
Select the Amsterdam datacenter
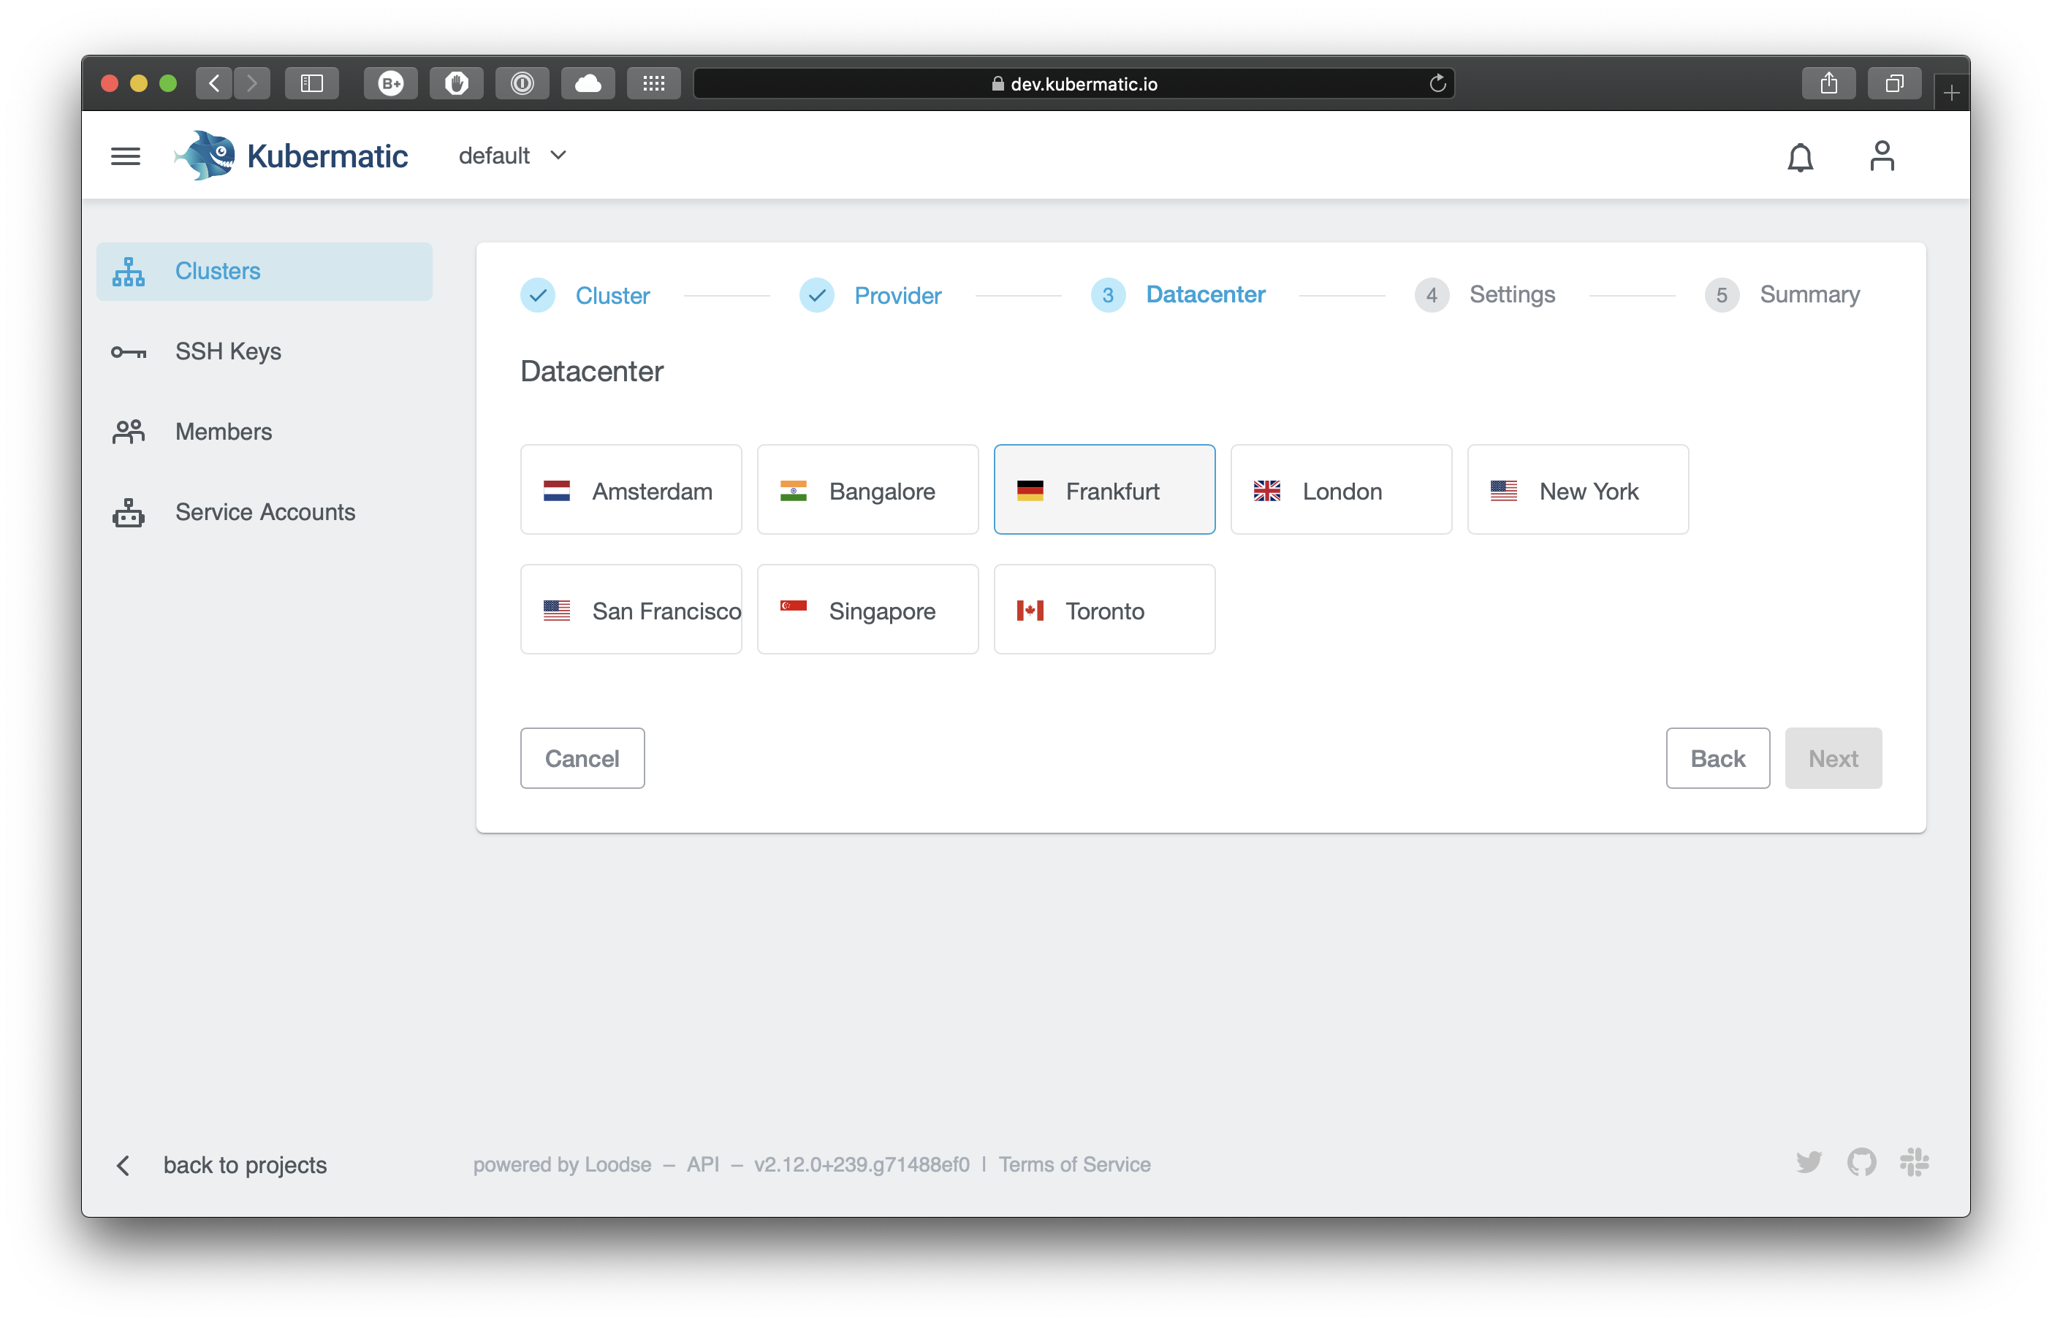coord(630,490)
